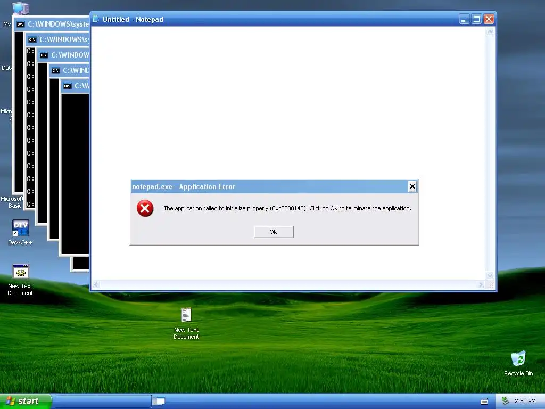The height and width of the screenshot is (409, 545).
Task: Select the My Computer desktop icon
Action: pyautogui.click(x=20, y=9)
